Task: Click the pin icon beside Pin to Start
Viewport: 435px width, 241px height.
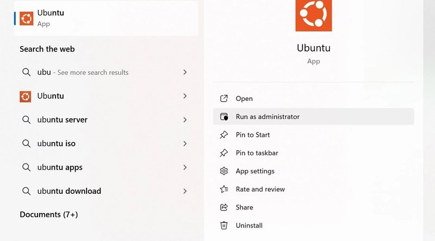Action: 224,135
